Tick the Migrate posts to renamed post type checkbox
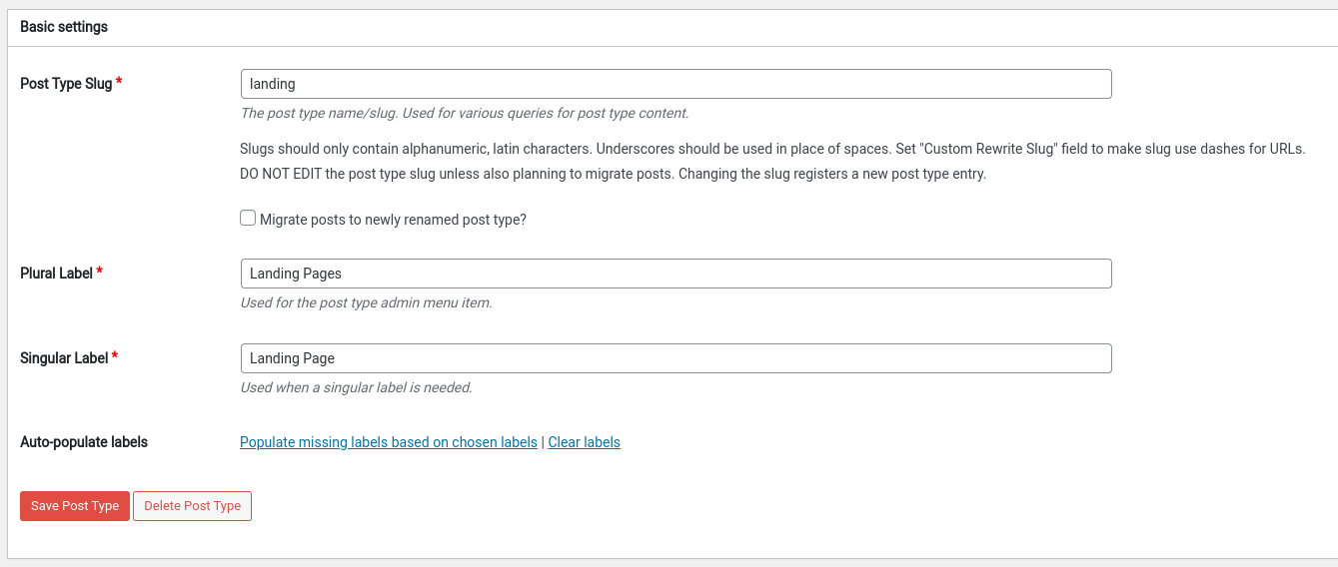This screenshot has width=1338, height=567. pos(248,218)
